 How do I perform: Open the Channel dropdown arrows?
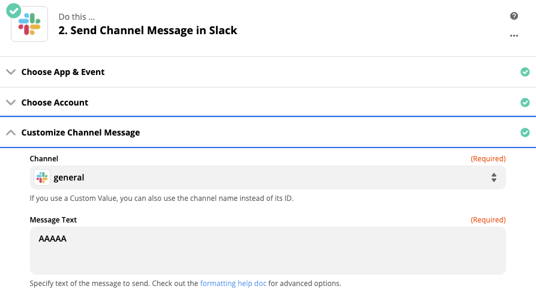(x=494, y=177)
